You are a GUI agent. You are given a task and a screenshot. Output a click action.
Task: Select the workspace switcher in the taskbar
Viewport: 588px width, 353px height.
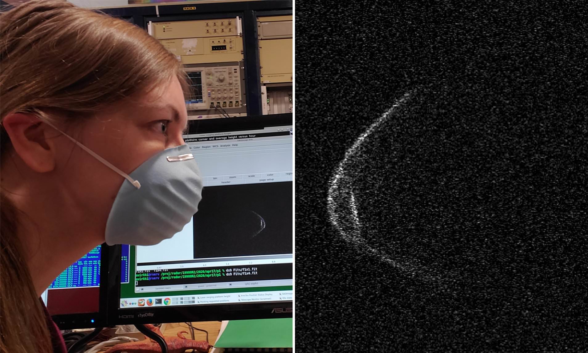point(184,300)
